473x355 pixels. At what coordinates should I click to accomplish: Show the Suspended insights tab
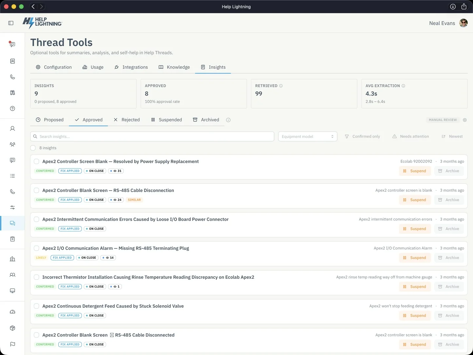167,120
